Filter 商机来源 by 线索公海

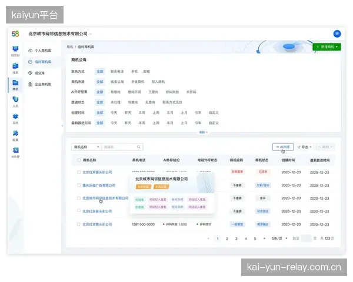[x=117, y=82]
